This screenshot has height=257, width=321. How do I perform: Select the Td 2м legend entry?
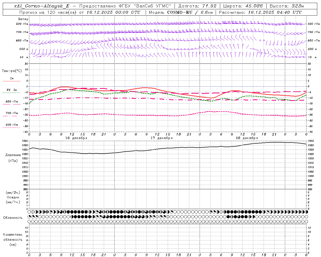click(12, 90)
